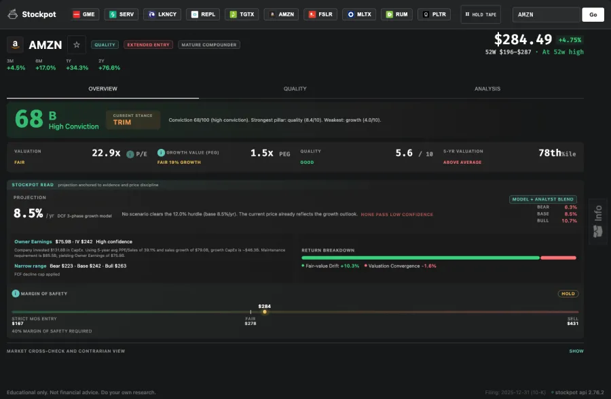The image size is (611, 399).
Task: Focus the ticker search input field
Action: point(546,14)
